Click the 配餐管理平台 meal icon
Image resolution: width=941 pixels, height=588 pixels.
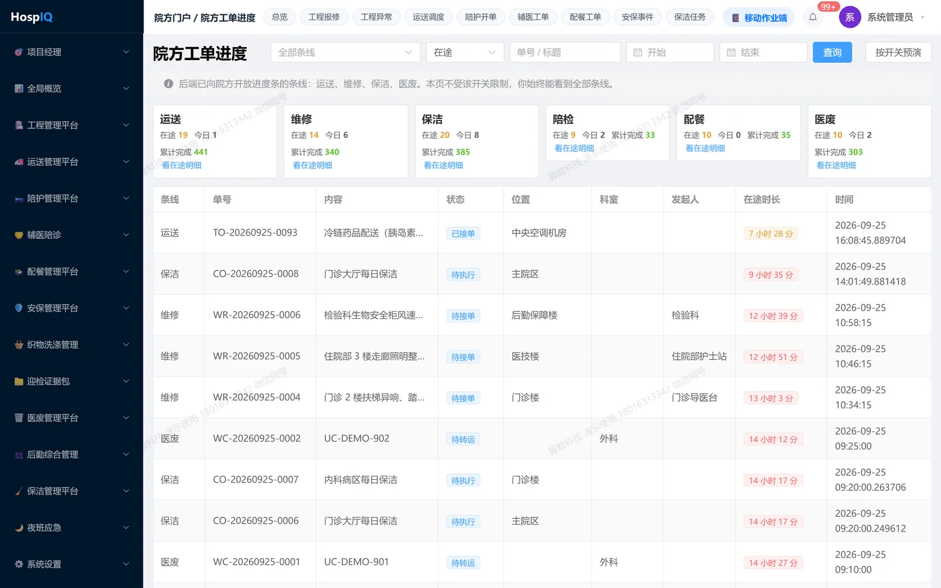tap(19, 271)
